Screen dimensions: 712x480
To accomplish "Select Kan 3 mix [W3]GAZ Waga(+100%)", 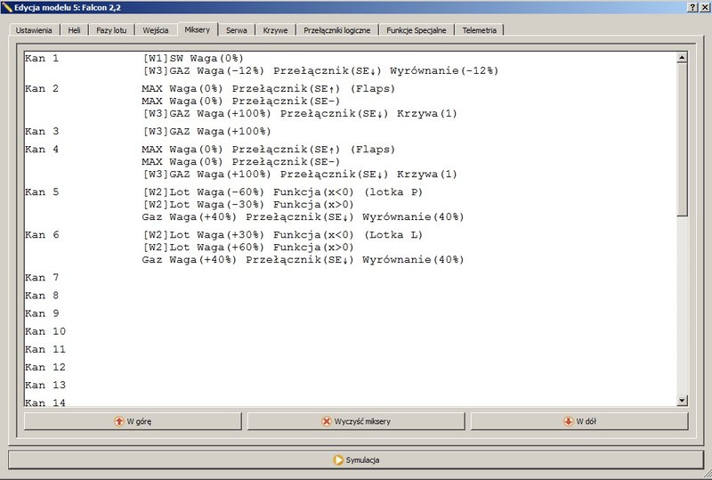I will click(207, 132).
